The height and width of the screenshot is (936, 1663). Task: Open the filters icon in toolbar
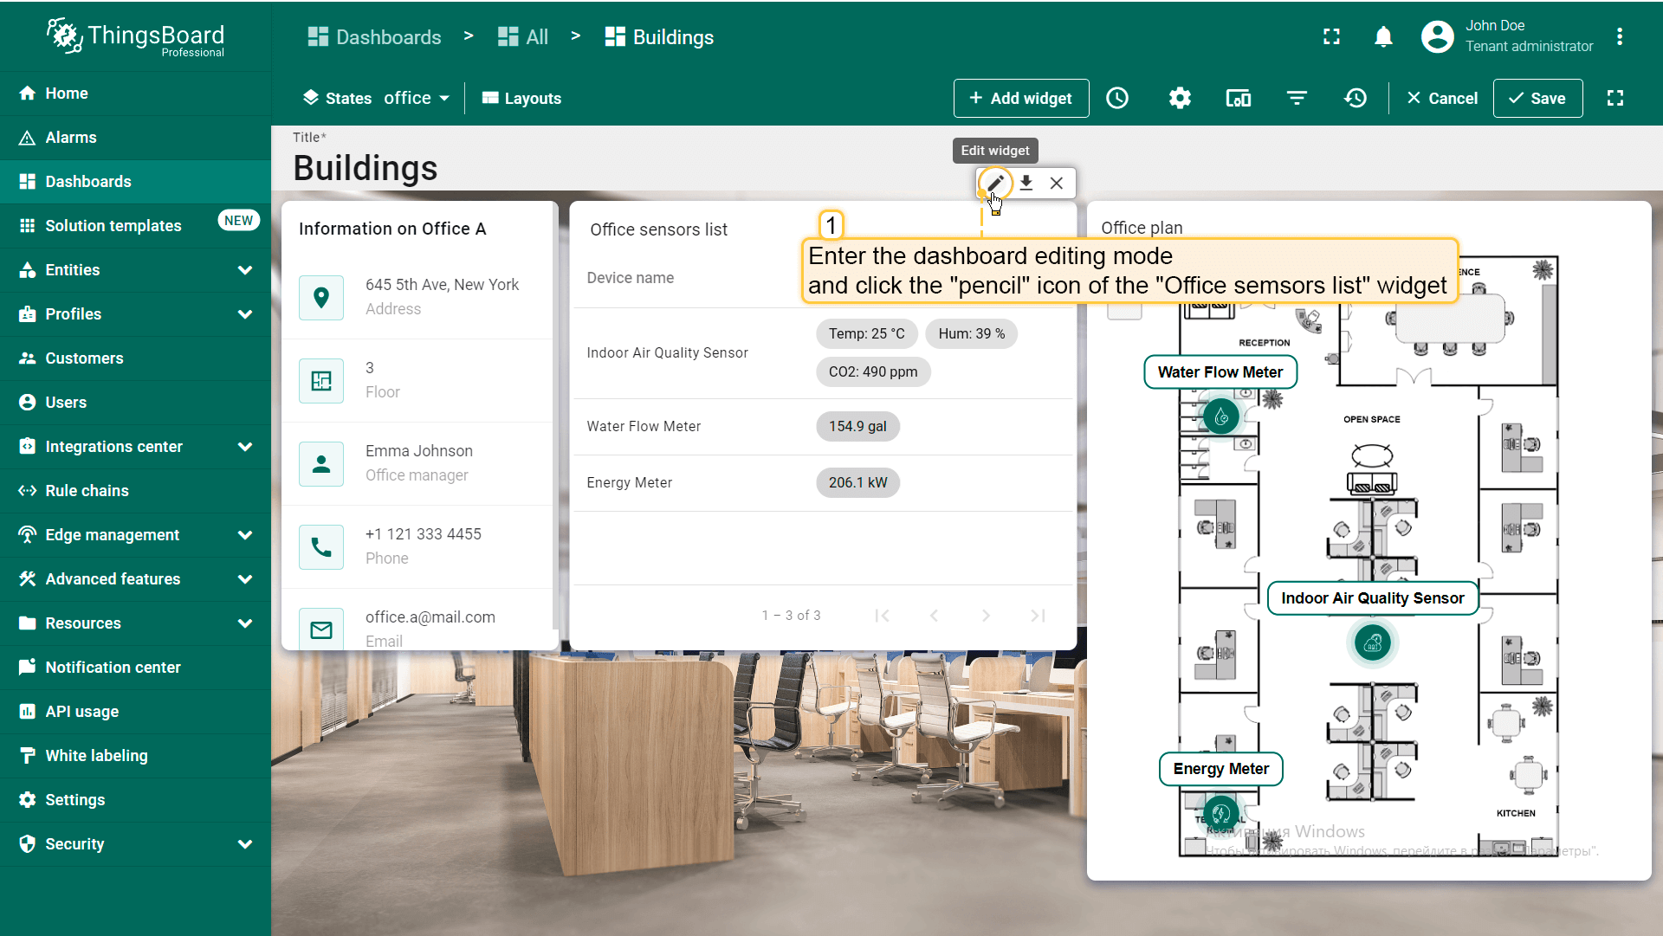pos(1297,98)
